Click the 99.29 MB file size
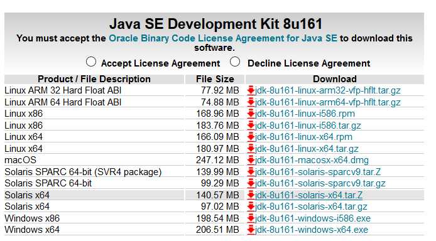Screen dimensions: 436x241 [220, 183]
